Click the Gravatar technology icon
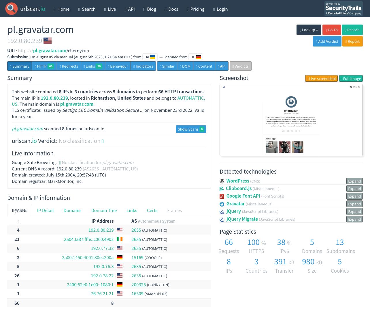 [222, 204]
